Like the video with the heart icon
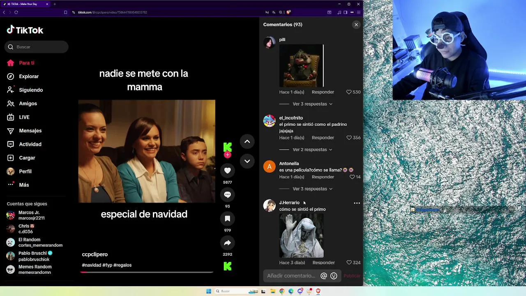Image resolution: width=526 pixels, height=296 pixels. (227, 171)
